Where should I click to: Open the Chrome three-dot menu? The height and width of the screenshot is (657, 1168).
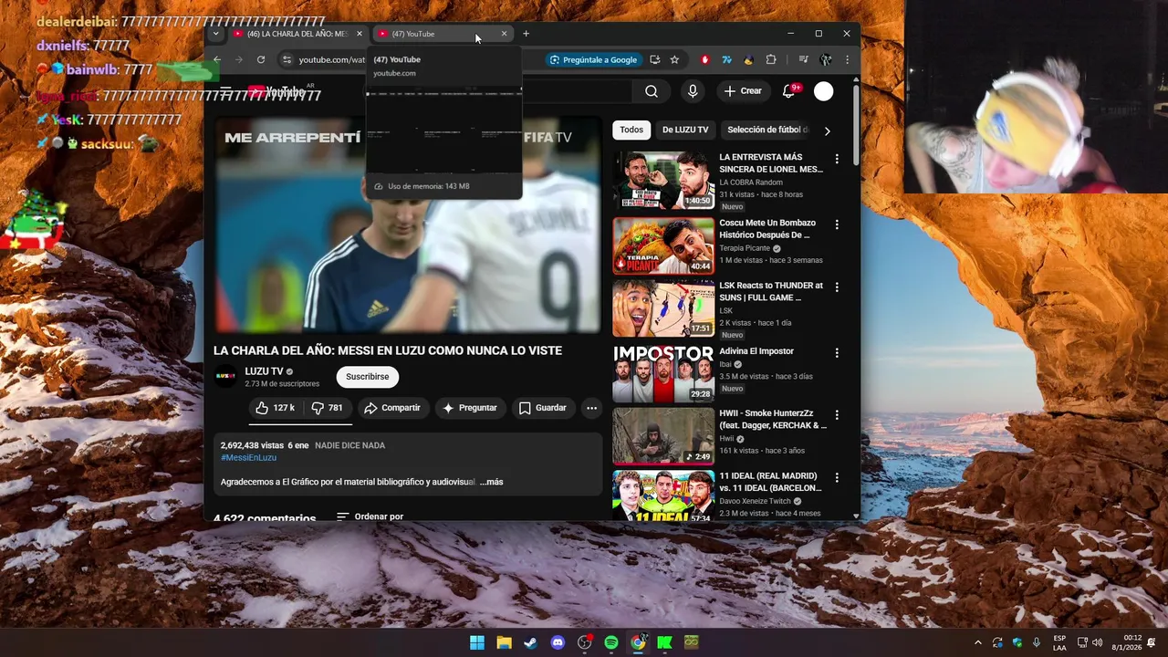(x=847, y=60)
